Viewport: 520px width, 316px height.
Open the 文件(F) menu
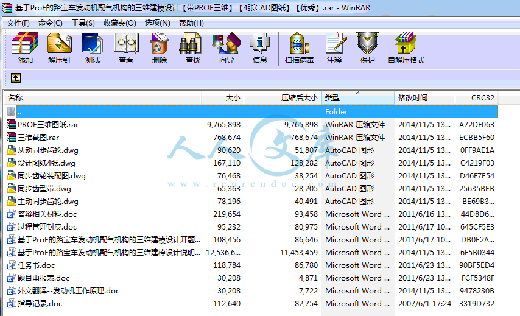18,23
